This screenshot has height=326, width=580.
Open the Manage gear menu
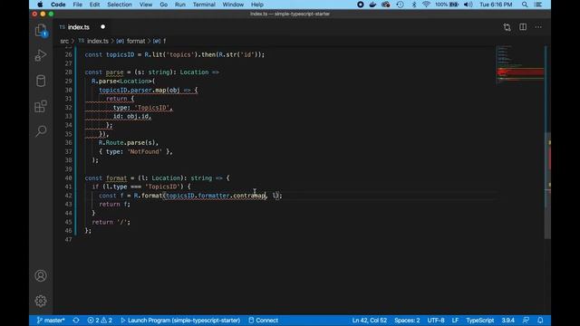tap(41, 301)
